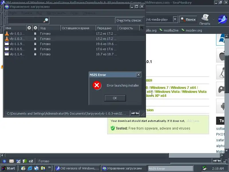The width and height of the screenshot is (229, 172).
Task: Select the vlc-1.0.1 download row
Action: click(74, 34)
